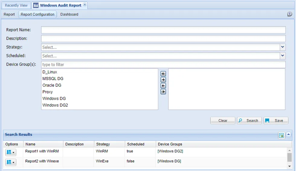Screen dimensions: 296x171
Task: Sort by the Device Groups column header
Action: (224, 144)
